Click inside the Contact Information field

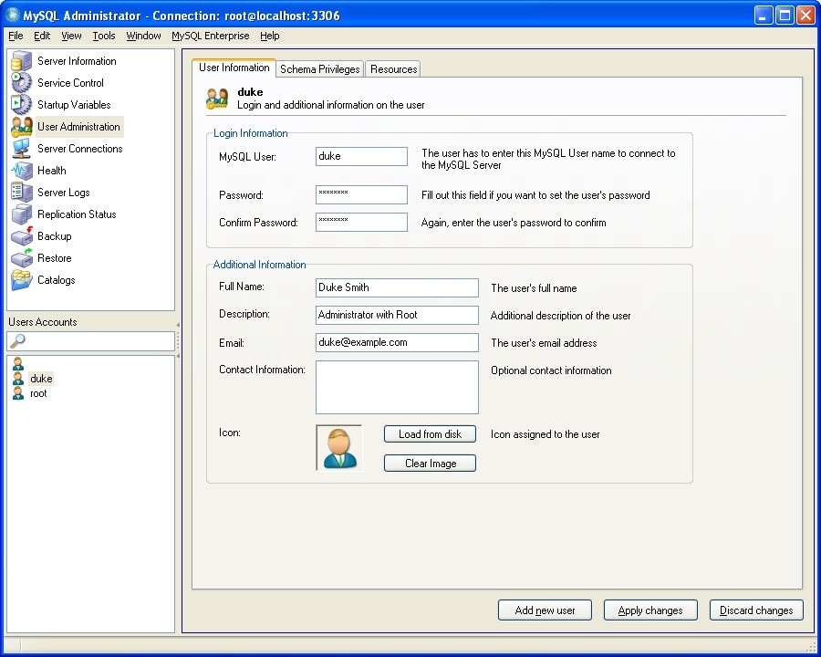396,386
